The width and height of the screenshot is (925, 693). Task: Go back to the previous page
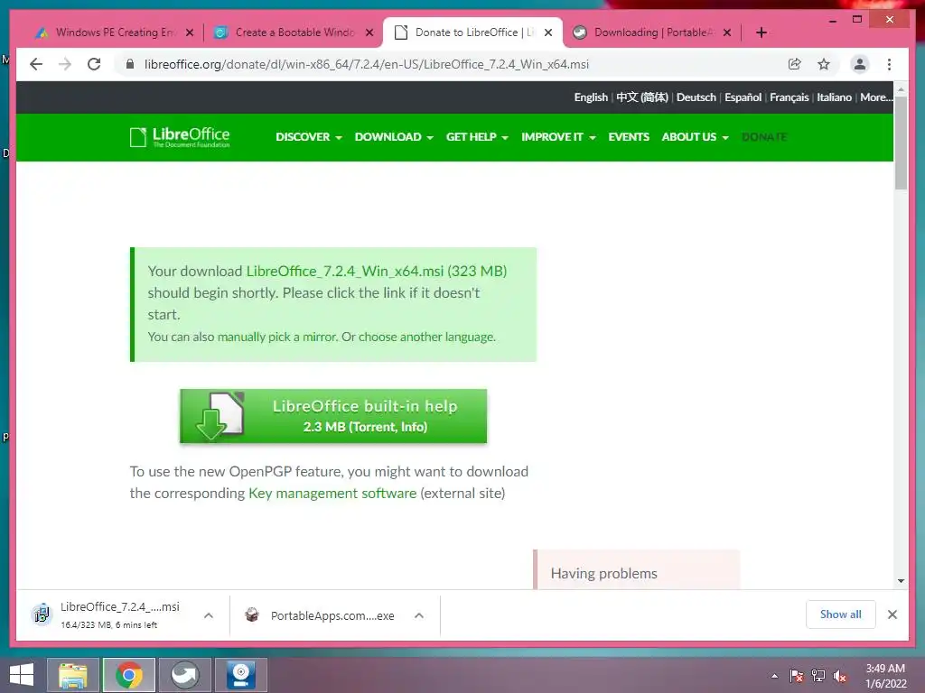tap(36, 64)
